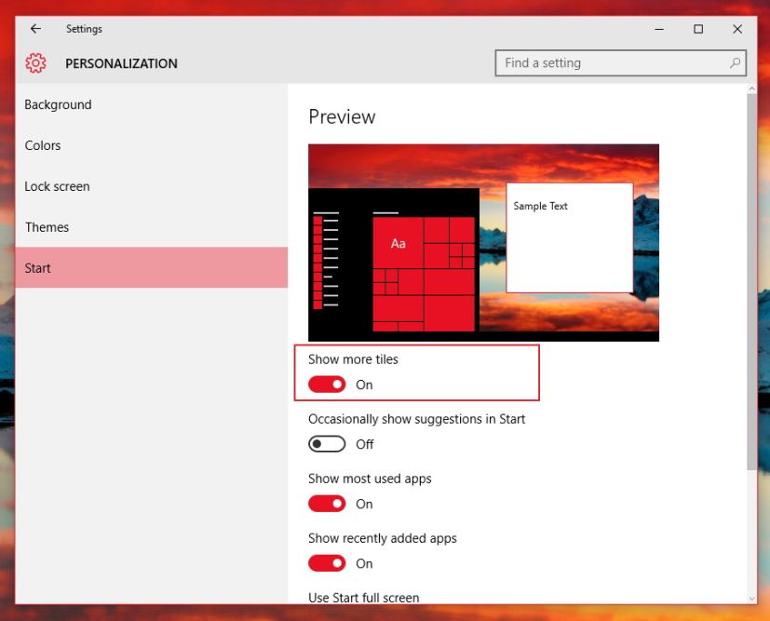The width and height of the screenshot is (770, 621).
Task: Click the Show more tiles label
Action: 353,359
